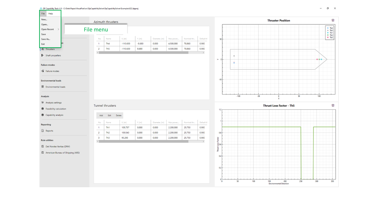The height and width of the screenshot is (201, 375).
Task: Click the save icon on Thruster Position chart
Action: click(333, 20)
